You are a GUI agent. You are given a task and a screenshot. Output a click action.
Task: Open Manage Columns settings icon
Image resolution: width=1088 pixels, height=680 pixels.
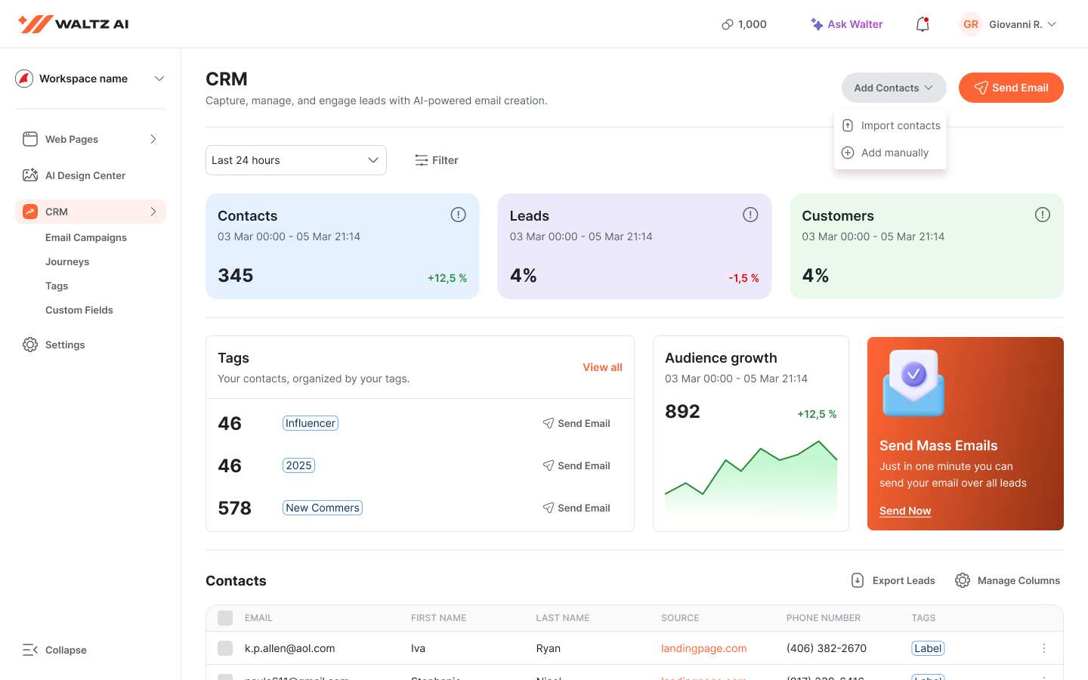[x=963, y=580]
